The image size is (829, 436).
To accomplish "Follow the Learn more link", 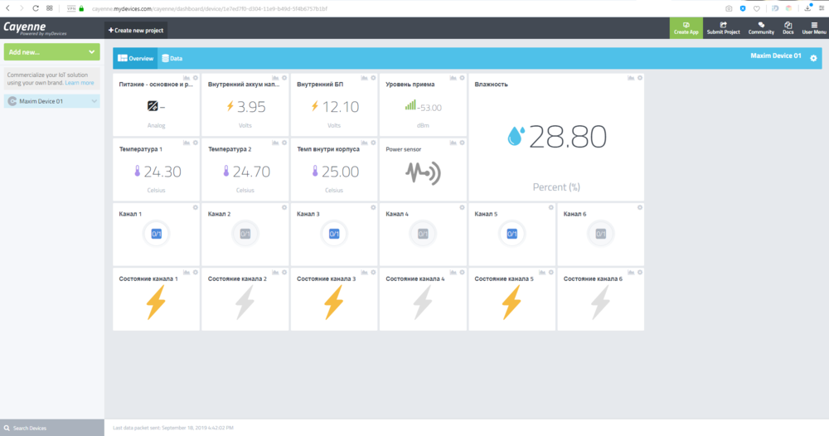I will (80, 83).
